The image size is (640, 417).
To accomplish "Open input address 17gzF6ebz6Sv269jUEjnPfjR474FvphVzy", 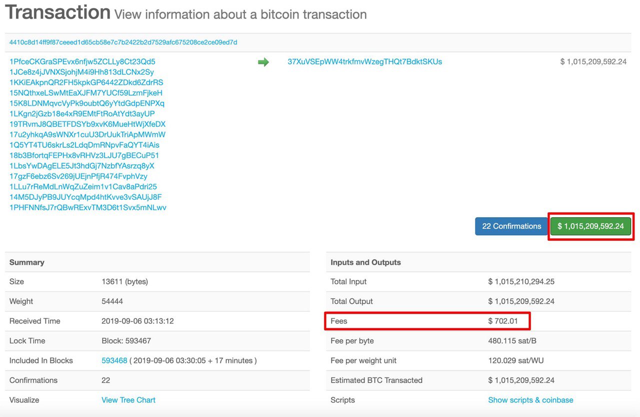I will 78,176.
